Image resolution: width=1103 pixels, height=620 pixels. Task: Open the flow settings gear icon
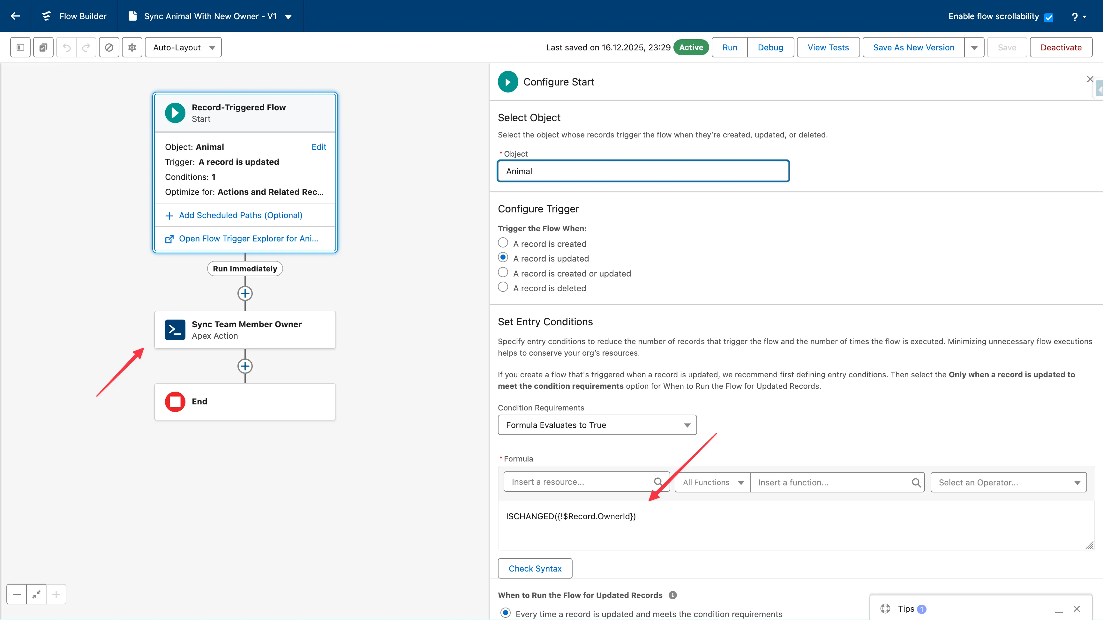pyautogui.click(x=132, y=47)
